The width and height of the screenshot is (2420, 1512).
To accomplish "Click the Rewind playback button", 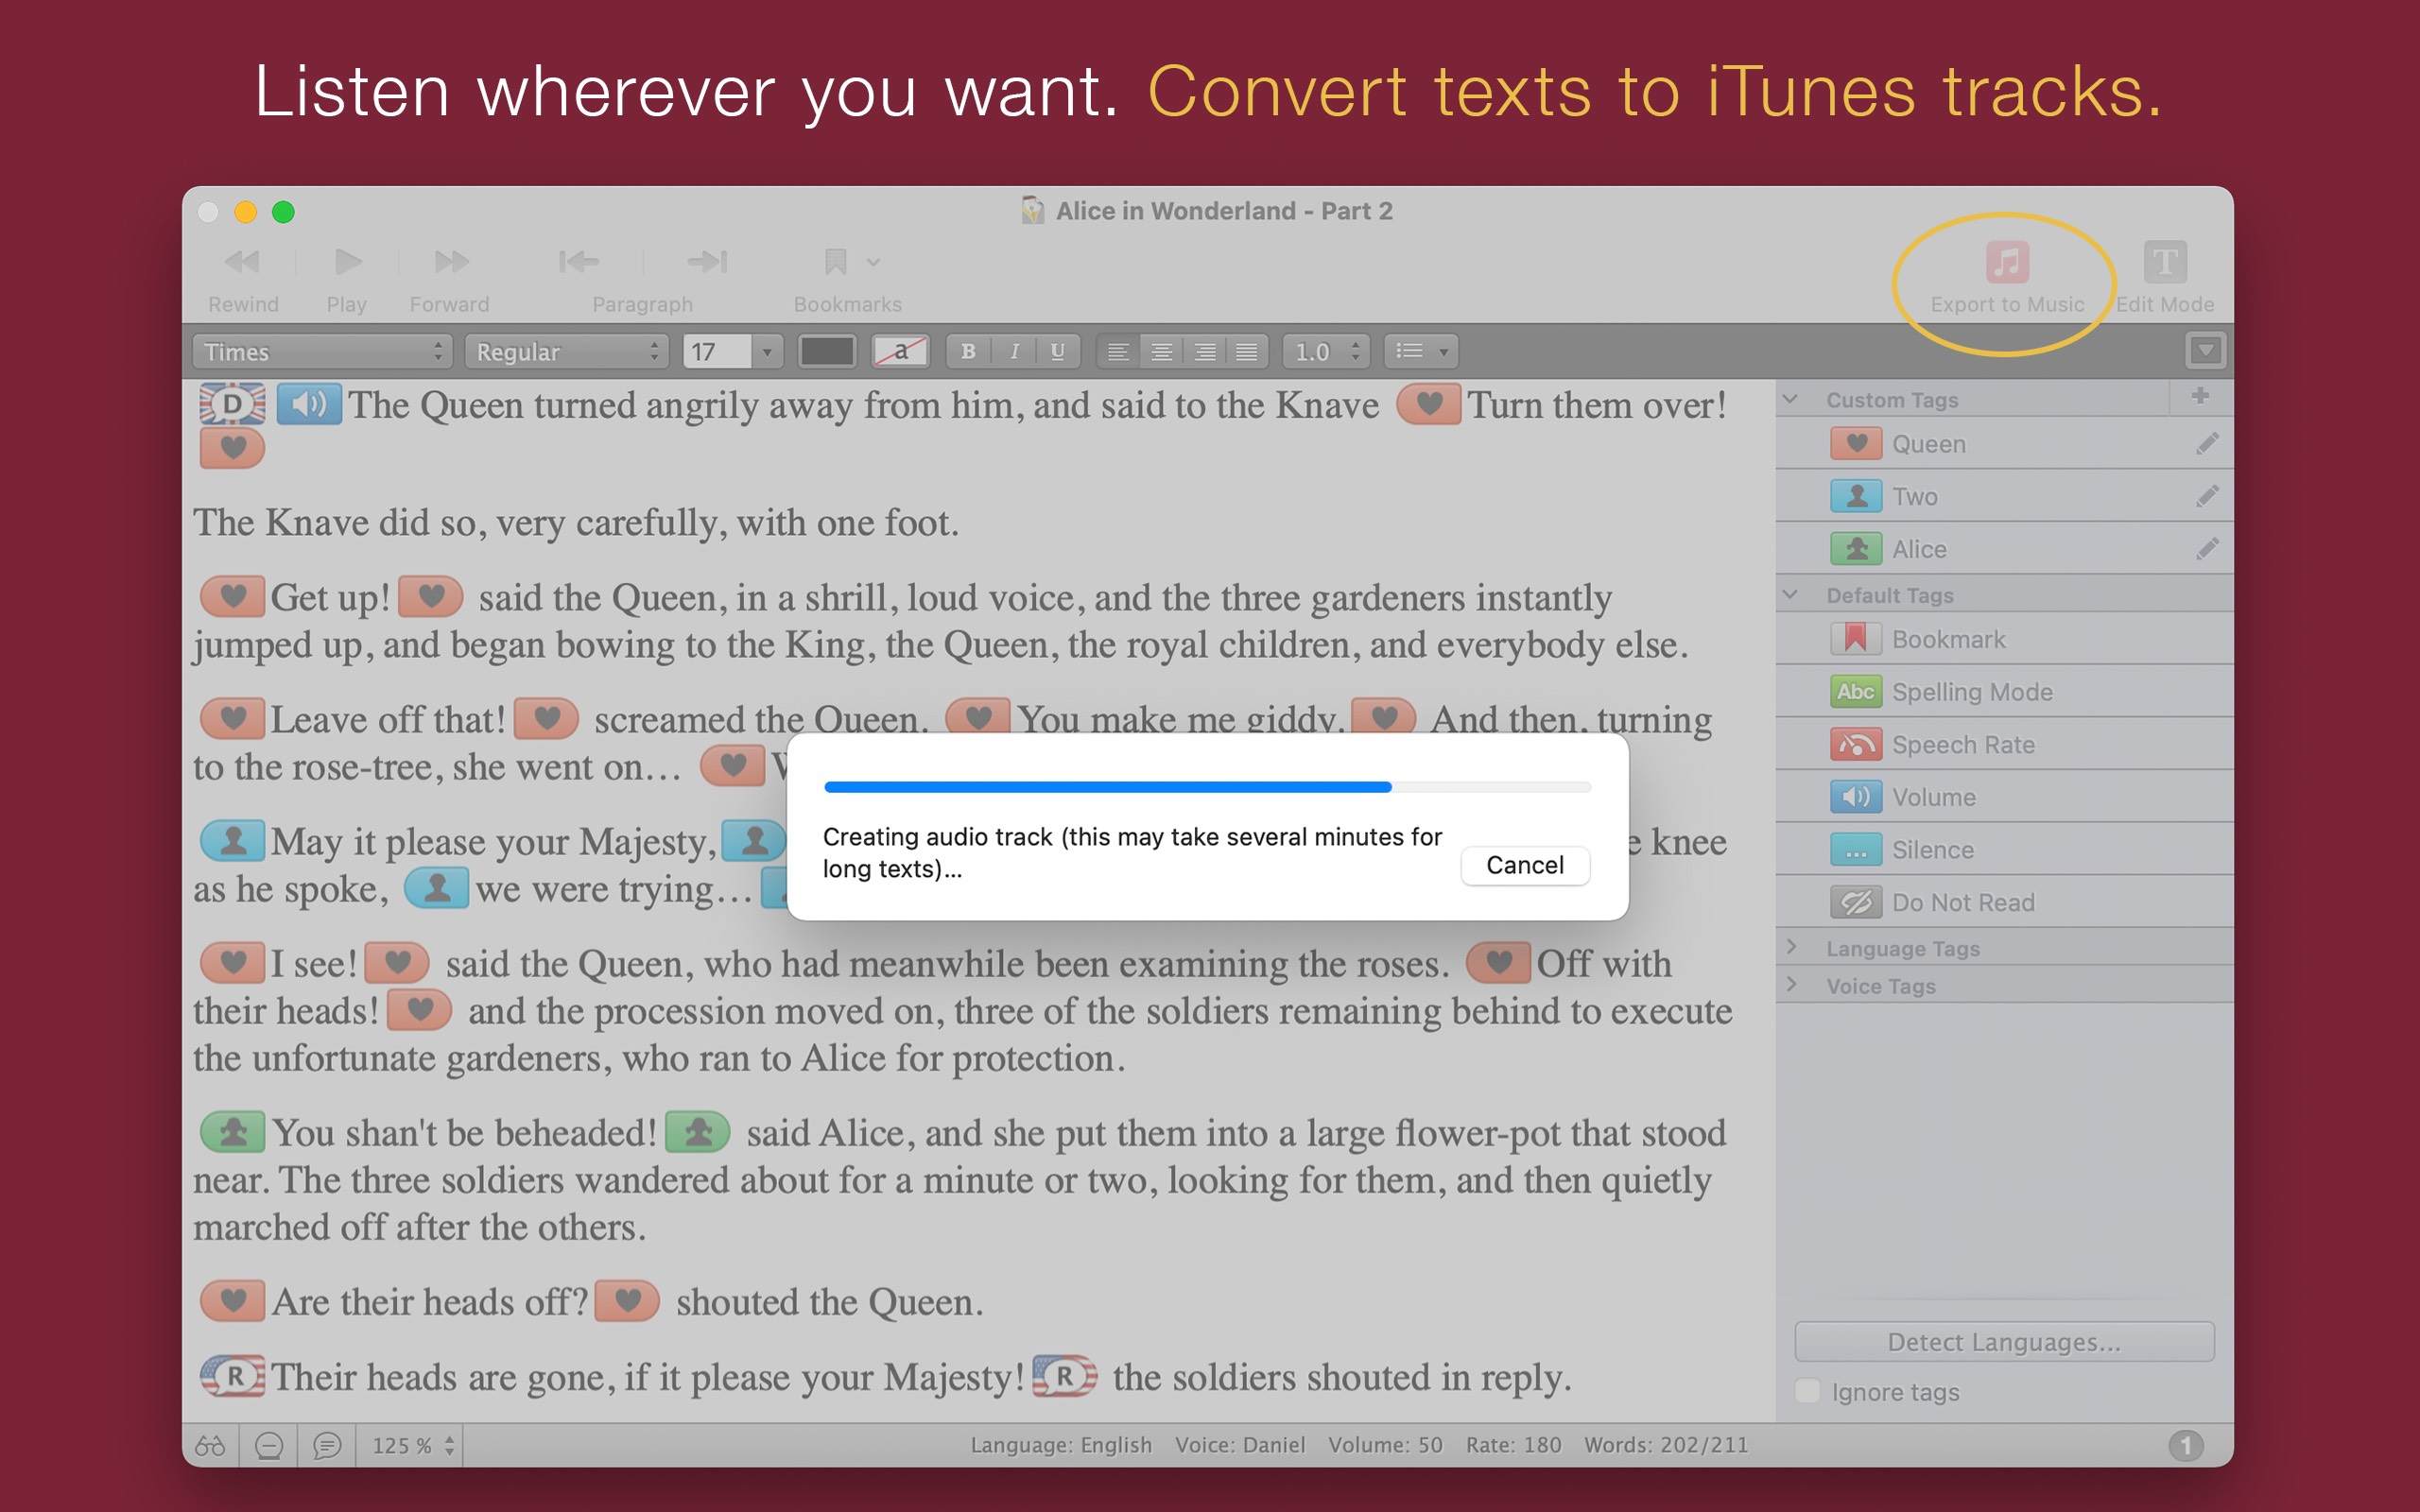I will tap(242, 262).
